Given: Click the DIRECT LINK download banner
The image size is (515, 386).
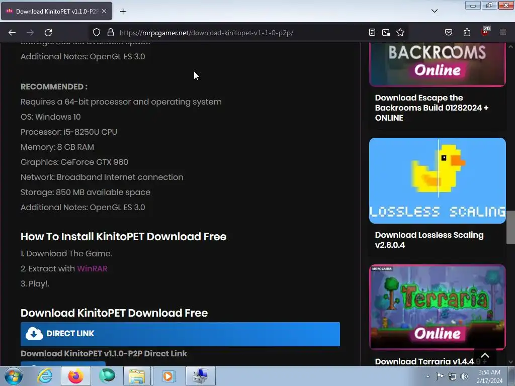Looking at the screenshot, I should pyautogui.click(x=180, y=334).
